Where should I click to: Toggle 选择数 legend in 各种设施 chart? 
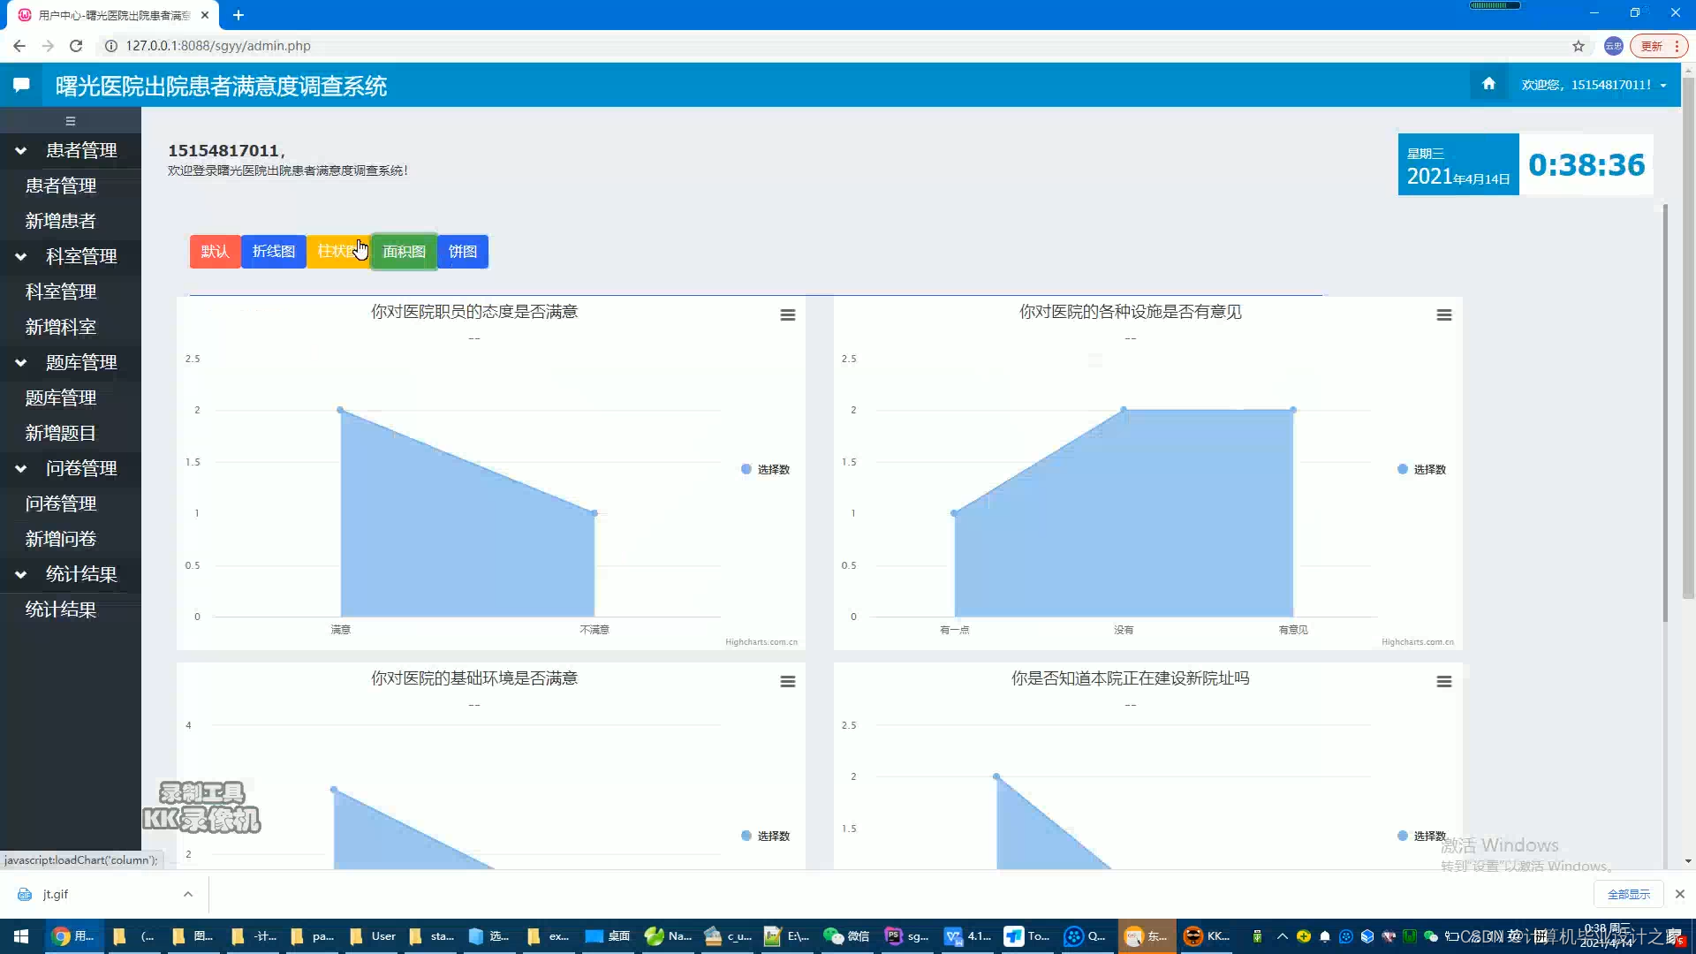click(x=1421, y=469)
